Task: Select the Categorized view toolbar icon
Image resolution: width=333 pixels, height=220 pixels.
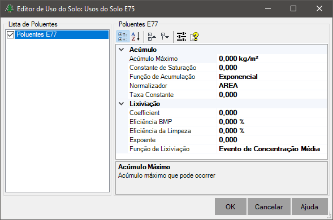Action: pyautogui.click(x=123, y=37)
